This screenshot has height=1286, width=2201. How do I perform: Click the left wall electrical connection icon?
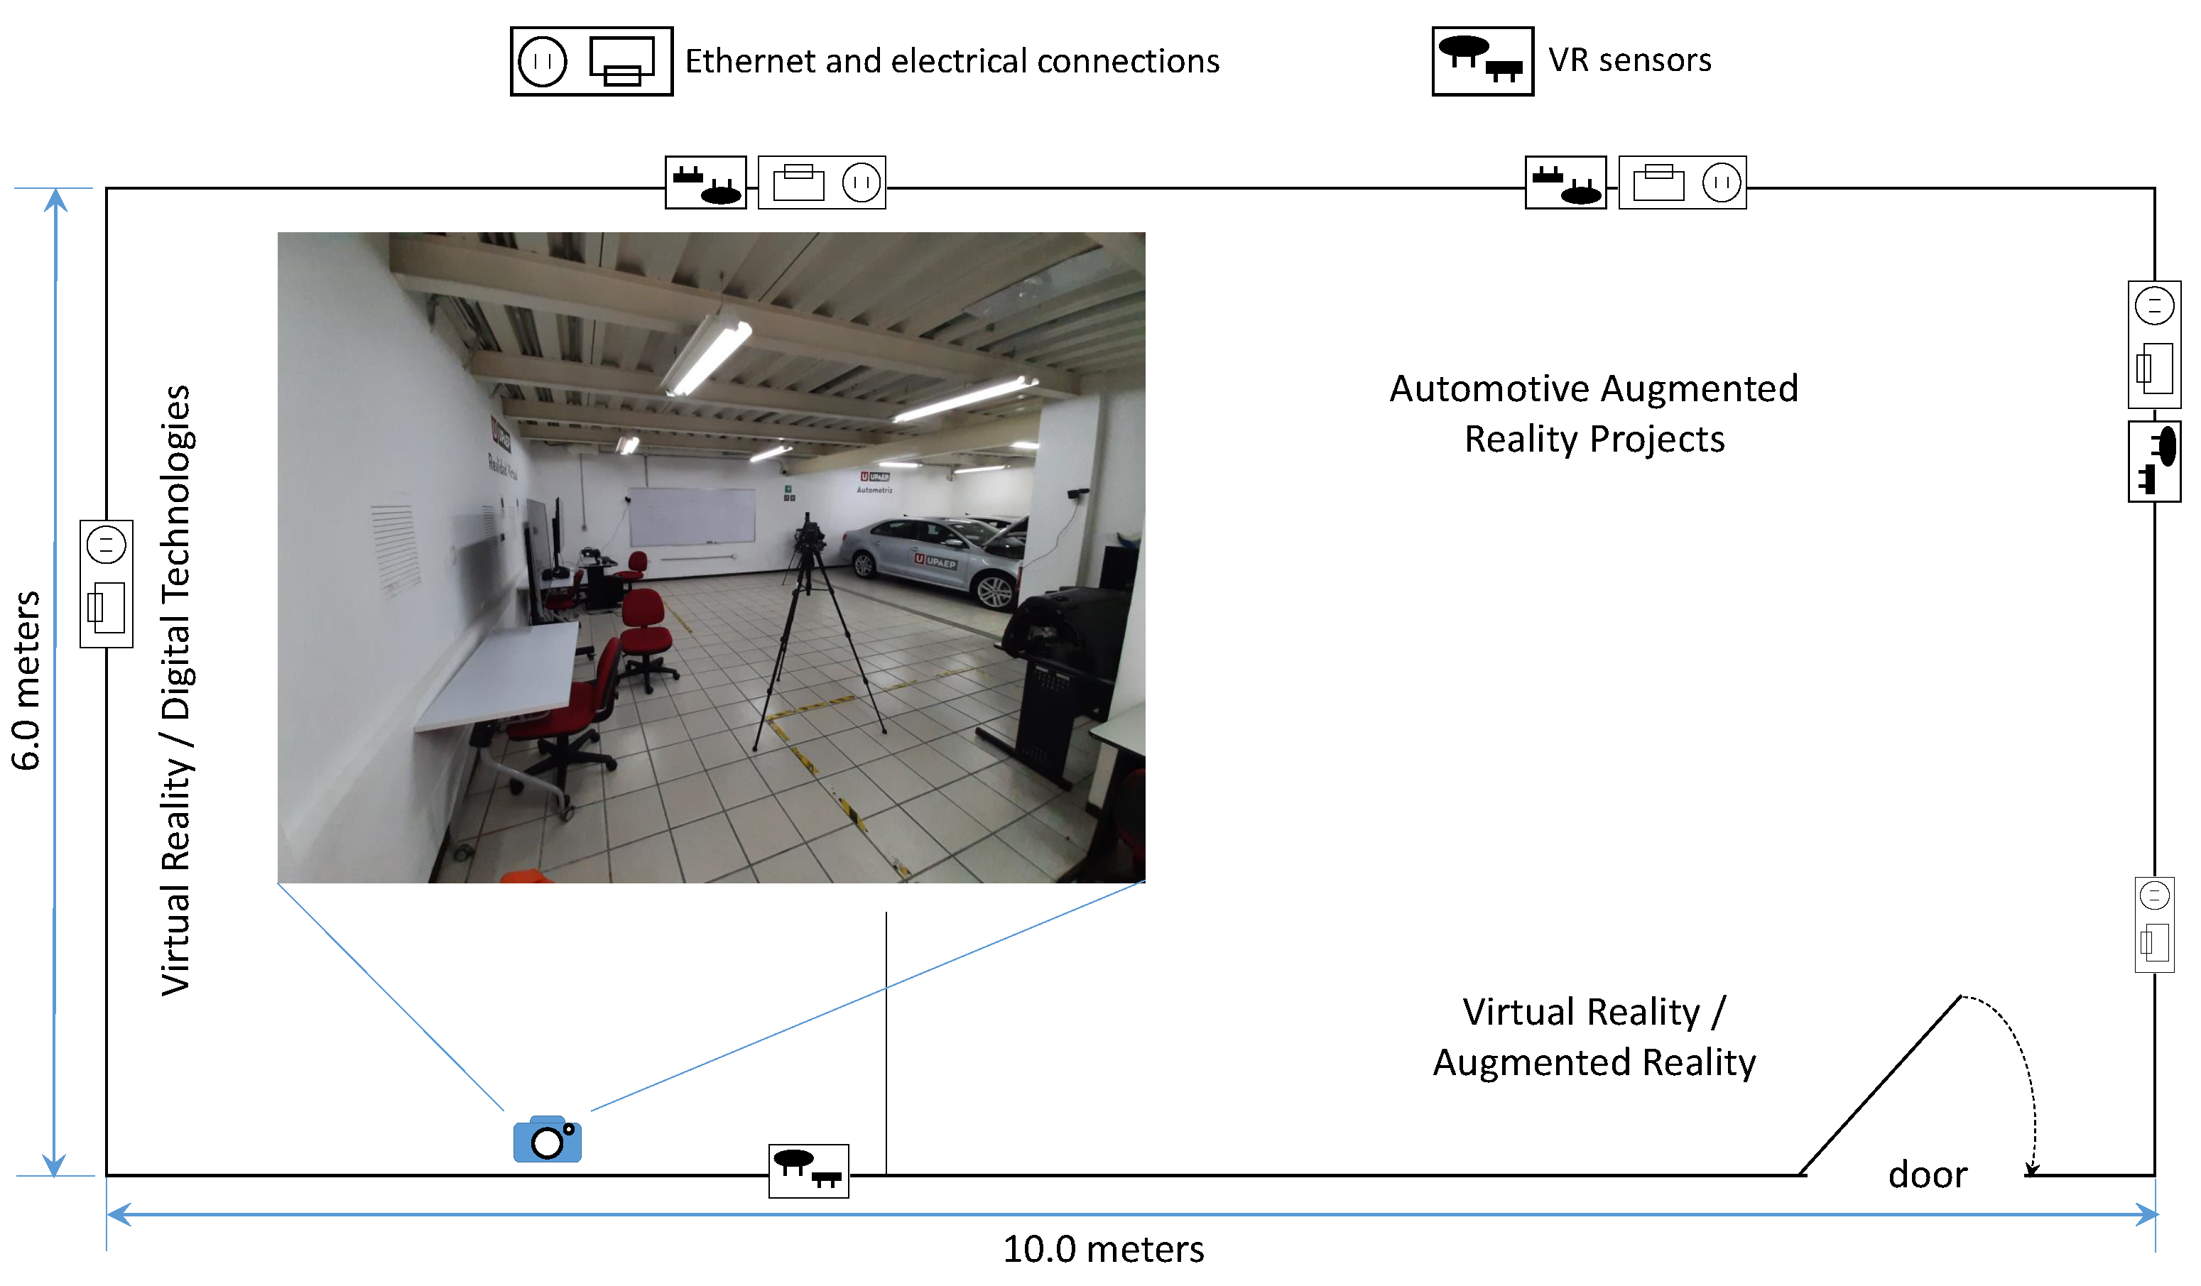107,583
